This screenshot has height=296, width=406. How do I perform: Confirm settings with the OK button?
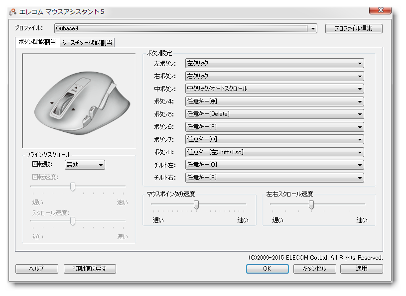click(267, 269)
